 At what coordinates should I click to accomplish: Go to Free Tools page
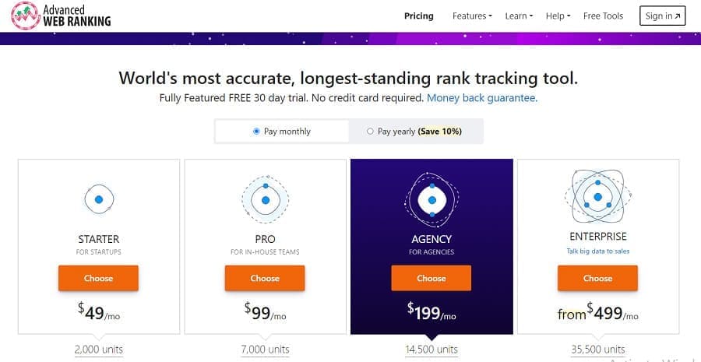click(603, 16)
